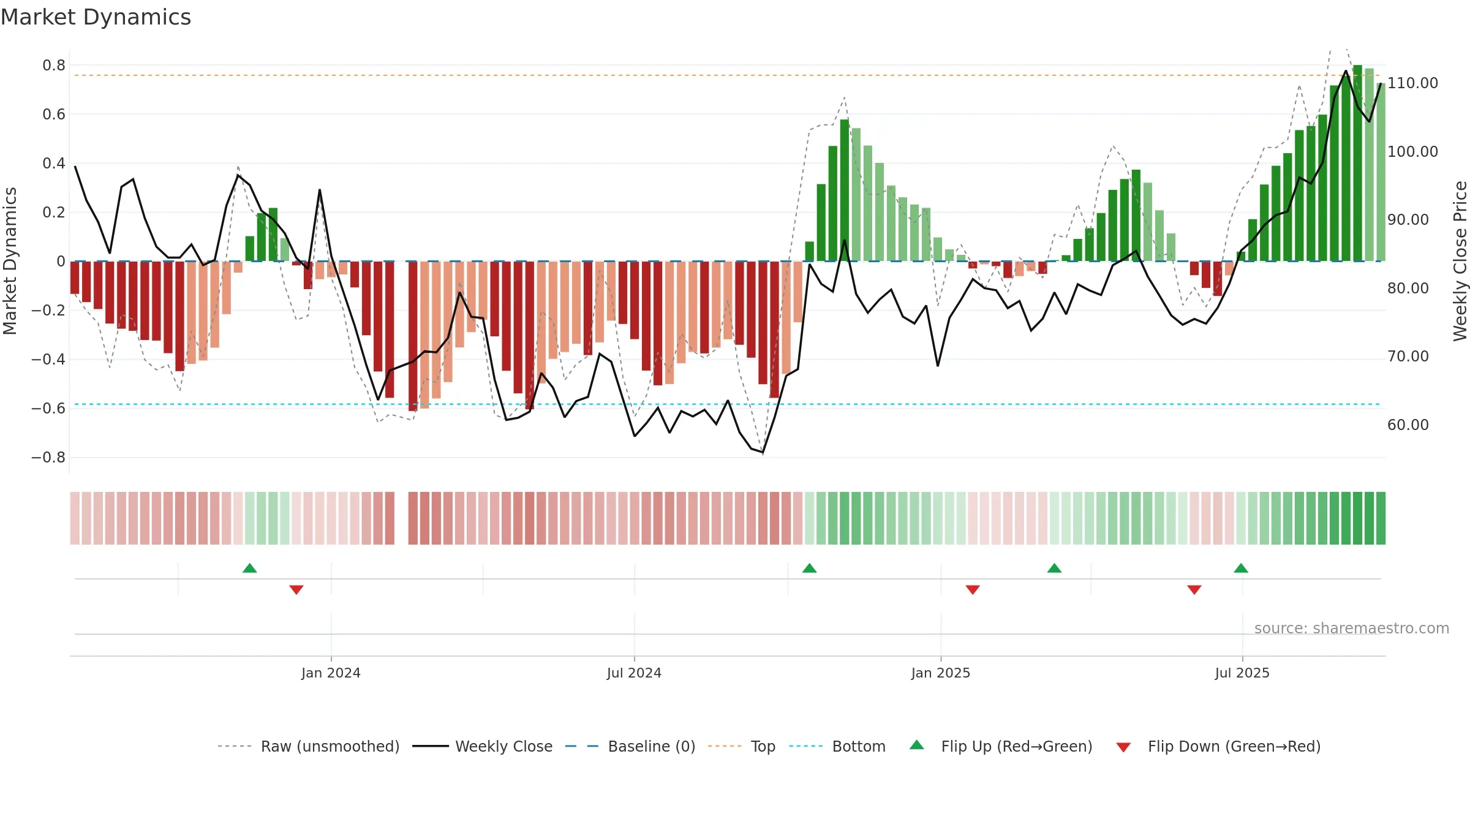Click the red triangle icon in the legend
Image resolution: width=1470 pixels, height=827 pixels.
(1123, 747)
